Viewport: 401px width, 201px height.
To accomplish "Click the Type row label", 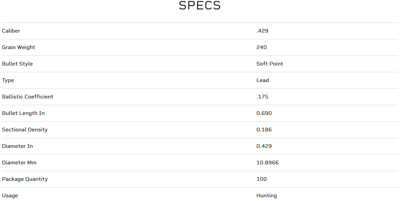I will (x=8, y=80).
